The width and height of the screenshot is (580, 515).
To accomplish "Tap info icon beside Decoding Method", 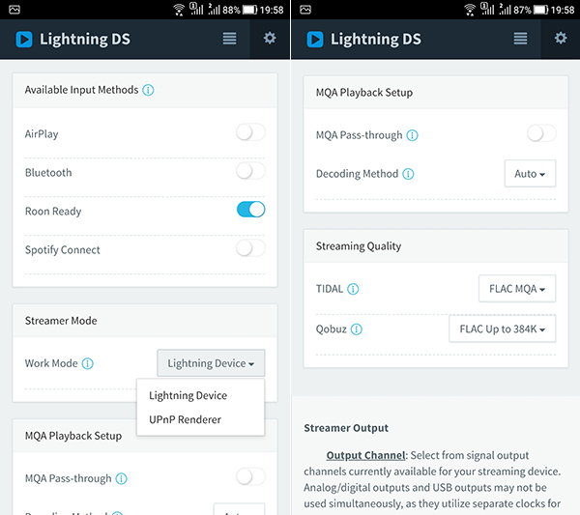I will pos(408,174).
